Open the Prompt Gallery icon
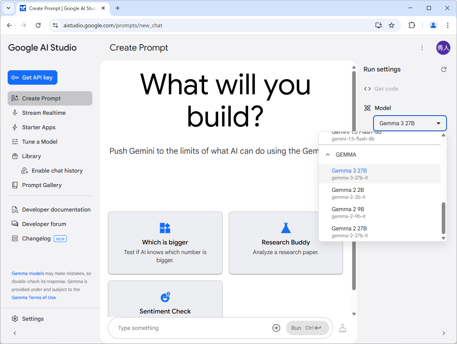Image resolution: width=457 pixels, height=344 pixels. [x=15, y=185]
